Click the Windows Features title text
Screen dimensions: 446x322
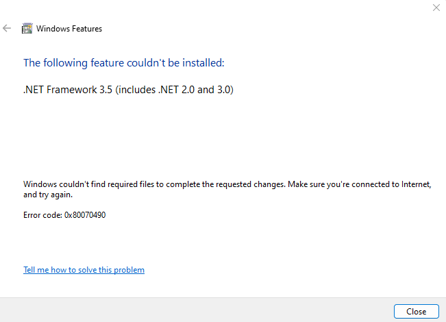pyautogui.click(x=69, y=29)
